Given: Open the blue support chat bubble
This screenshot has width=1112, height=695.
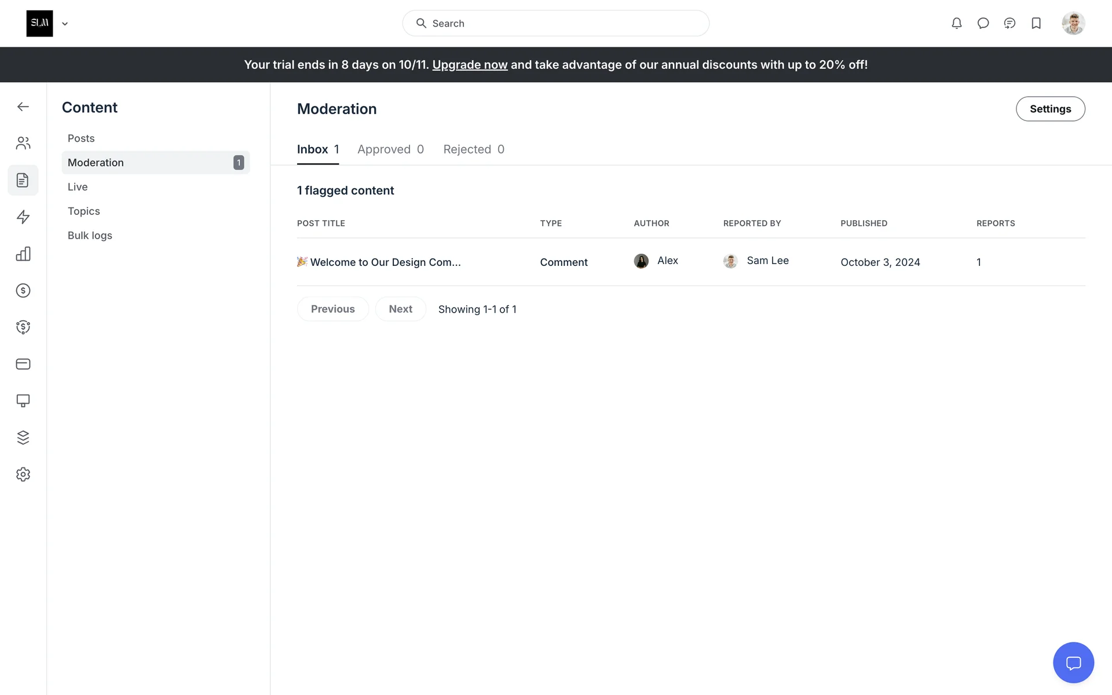Looking at the screenshot, I should (x=1073, y=663).
